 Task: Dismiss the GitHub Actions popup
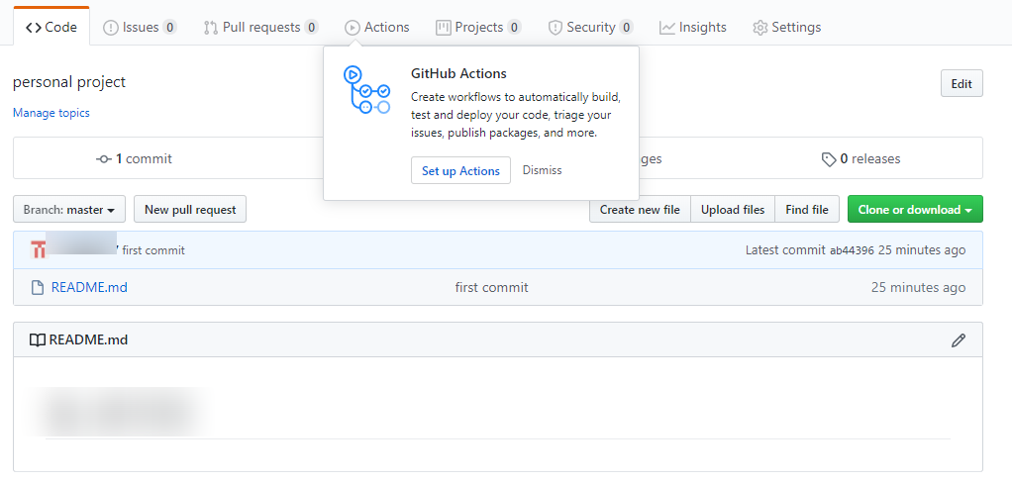coord(543,170)
